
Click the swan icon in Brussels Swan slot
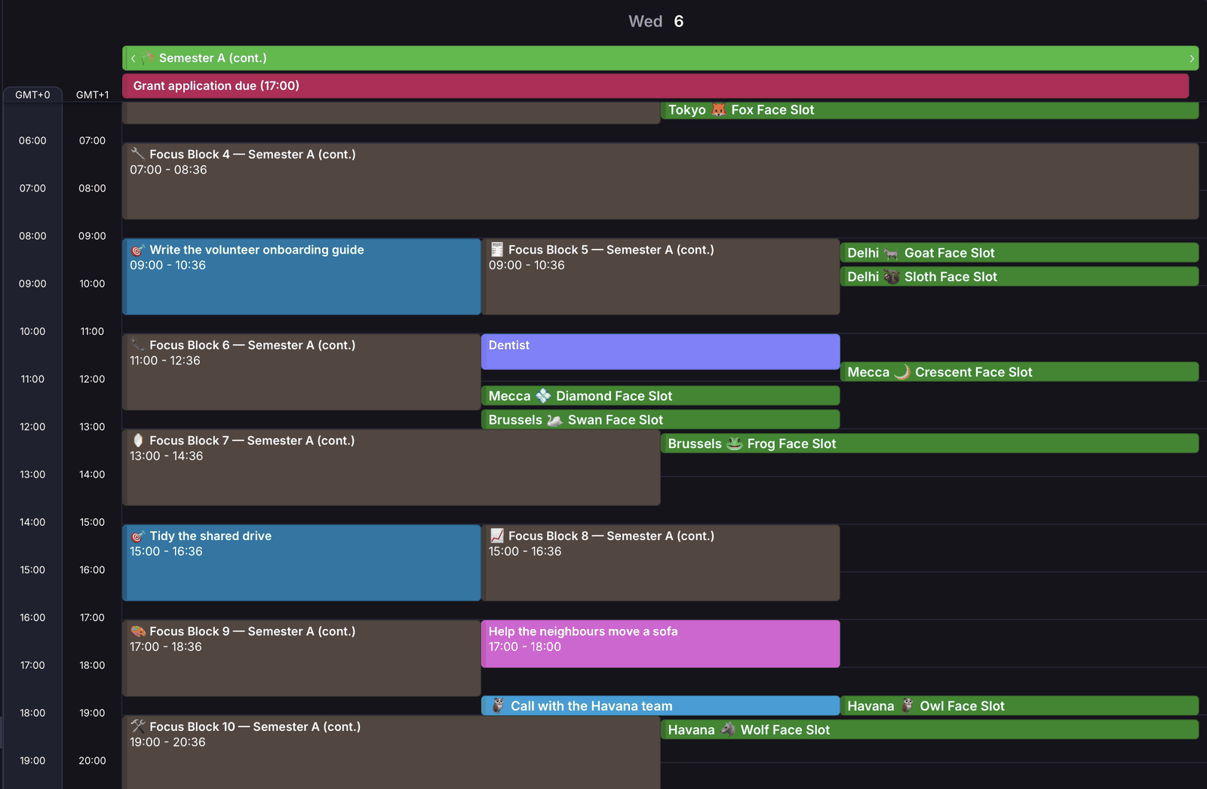click(554, 420)
